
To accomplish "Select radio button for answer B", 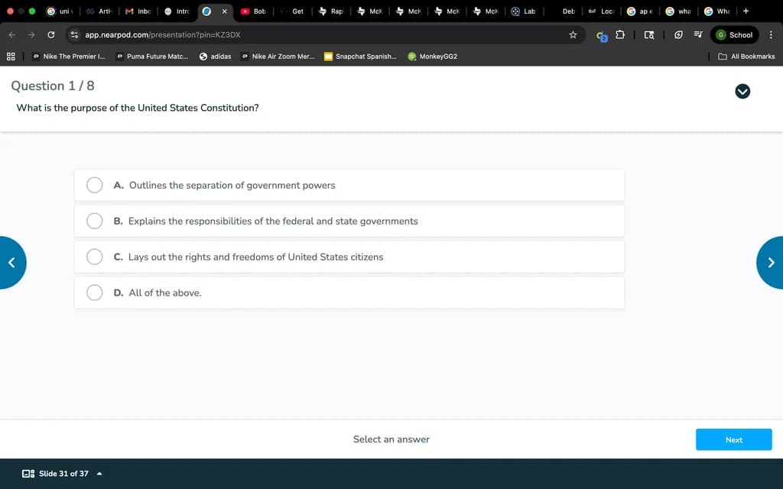I will pos(94,221).
